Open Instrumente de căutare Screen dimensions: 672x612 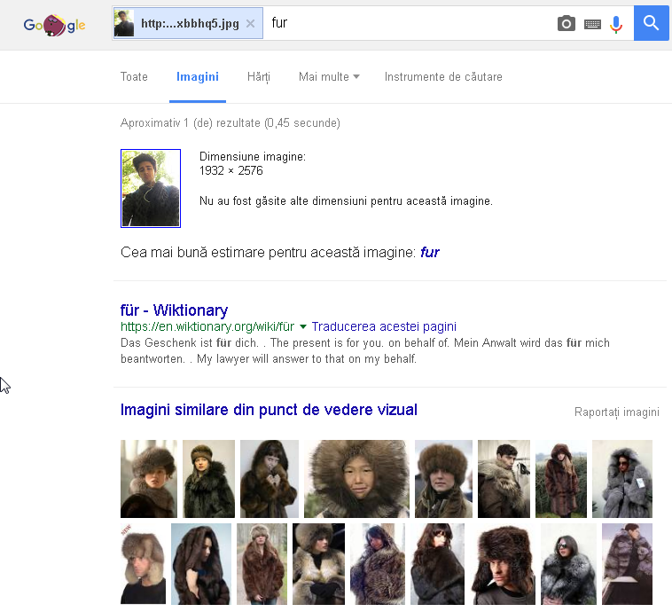click(x=443, y=77)
